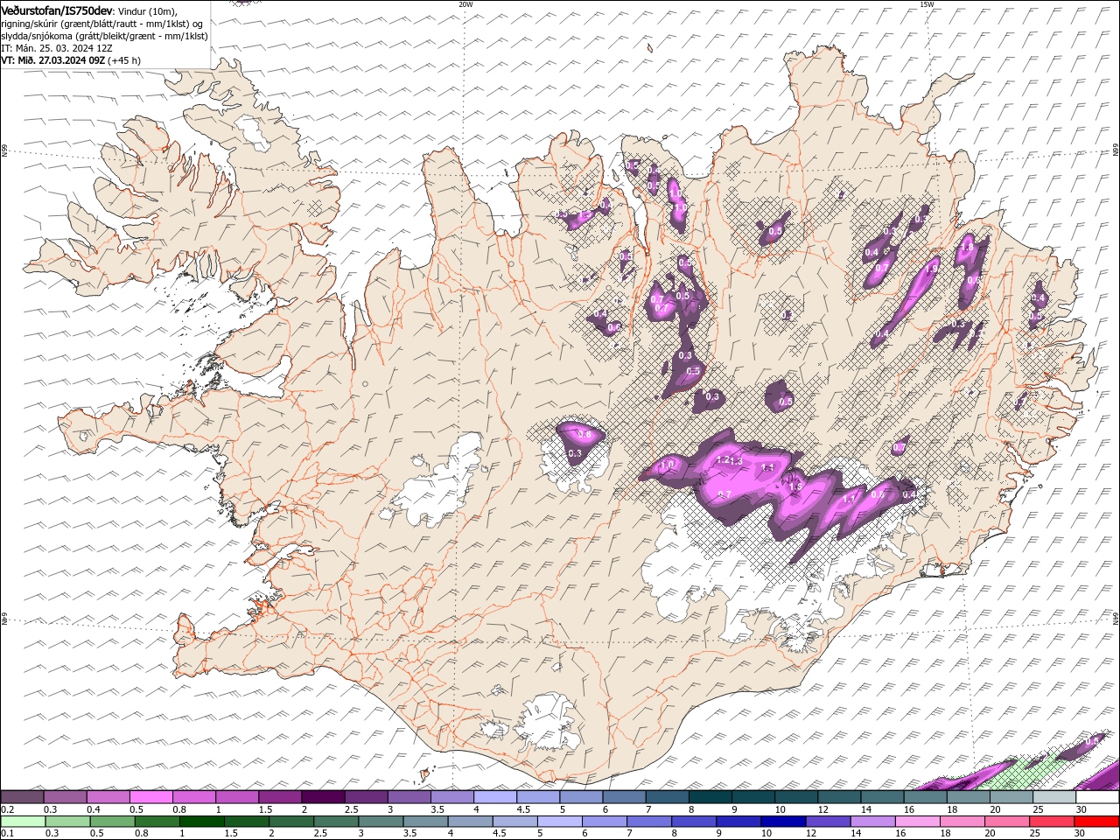Select the violet-blue 12 rain swatch
This screenshot has height=840, width=1120.
[828, 822]
